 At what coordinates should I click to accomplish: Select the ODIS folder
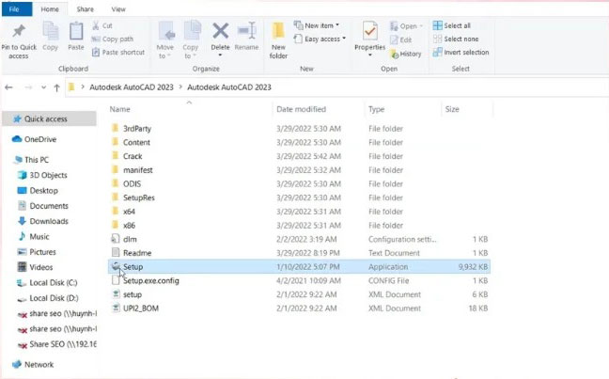(x=132, y=184)
